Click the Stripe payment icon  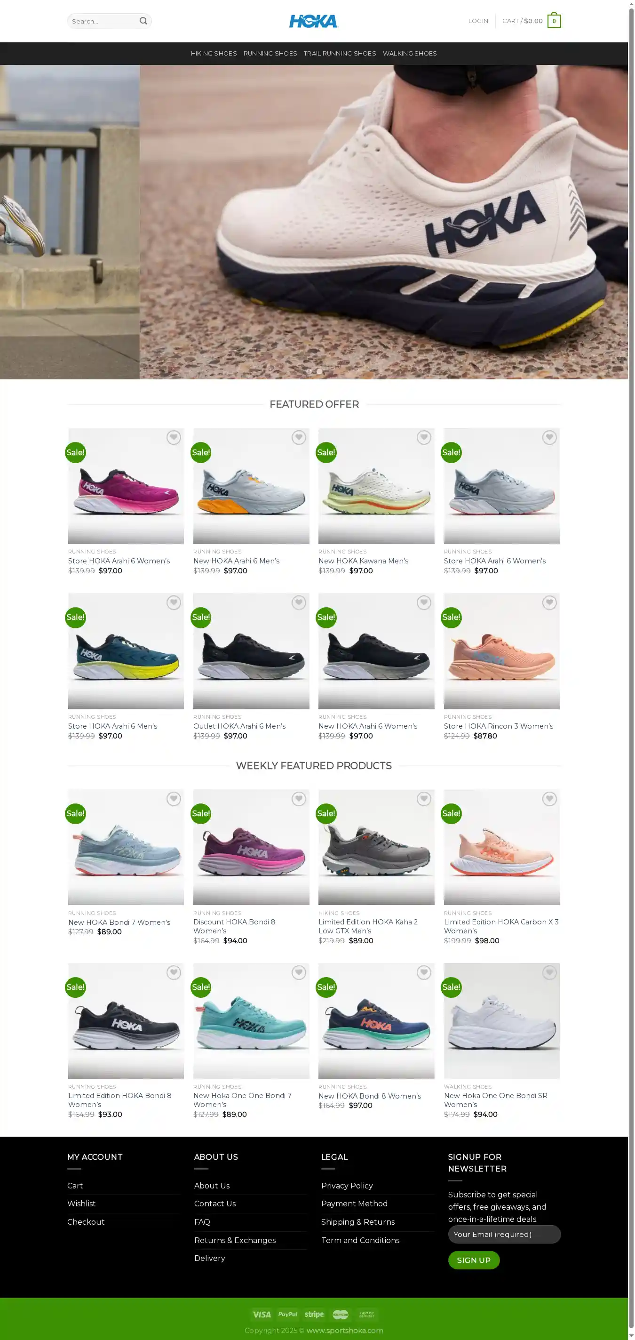click(x=314, y=1315)
